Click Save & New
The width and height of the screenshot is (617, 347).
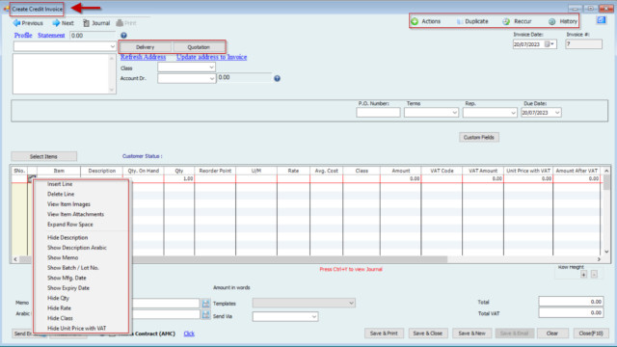(471, 334)
